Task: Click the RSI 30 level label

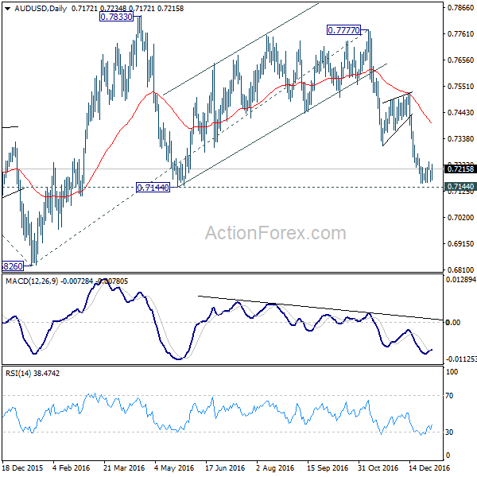Action: (x=449, y=432)
